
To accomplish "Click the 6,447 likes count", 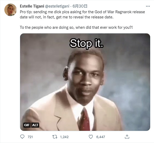I will (x=101, y=137).
